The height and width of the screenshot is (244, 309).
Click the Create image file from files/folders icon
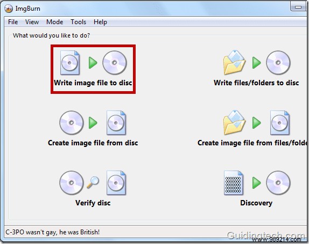256,123
